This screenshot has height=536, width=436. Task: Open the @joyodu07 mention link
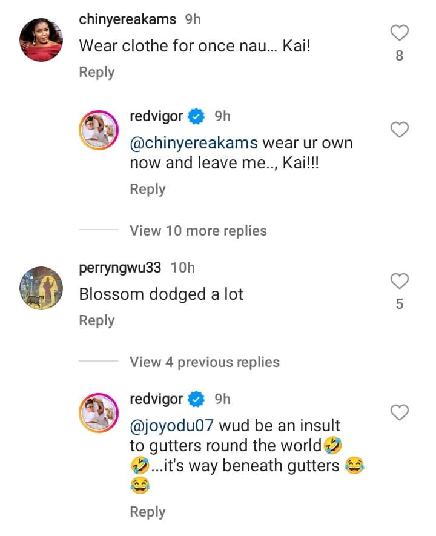(172, 426)
